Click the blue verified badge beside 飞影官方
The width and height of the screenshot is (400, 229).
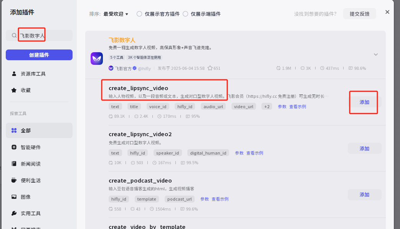[134, 68]
